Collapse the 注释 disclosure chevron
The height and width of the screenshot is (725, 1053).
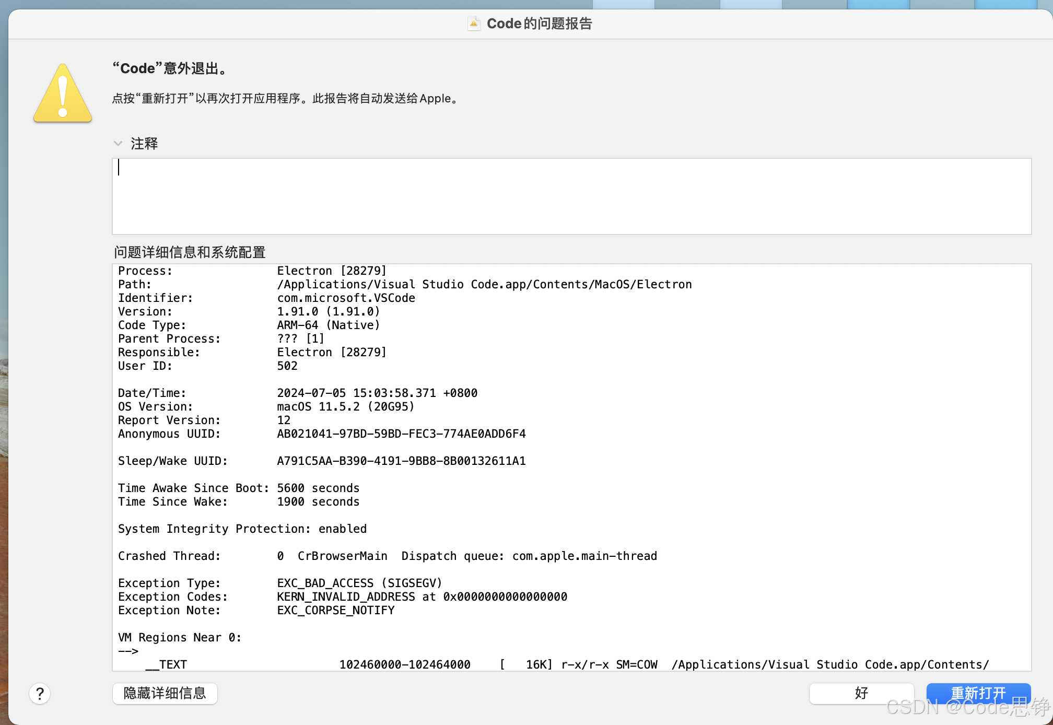click(118, 143)
